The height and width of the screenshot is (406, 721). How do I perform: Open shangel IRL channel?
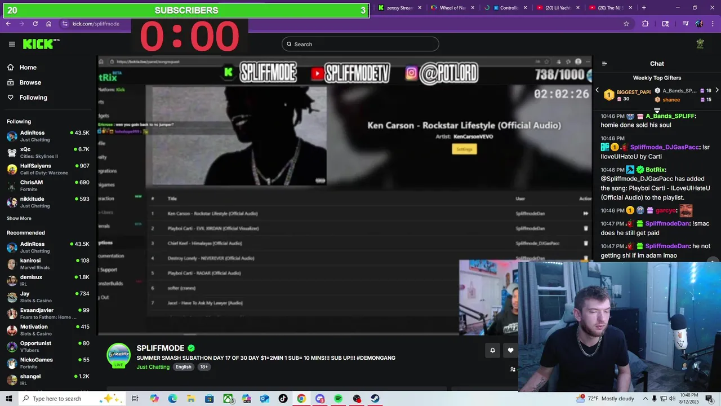tap(48, 379)
